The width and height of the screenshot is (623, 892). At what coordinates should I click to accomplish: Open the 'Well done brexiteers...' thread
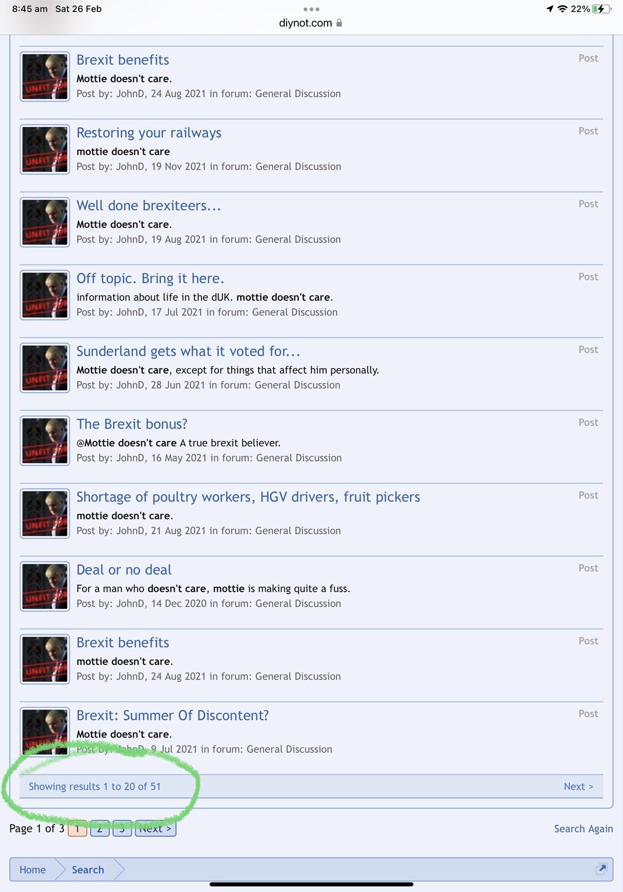click(x=149, y=206)
